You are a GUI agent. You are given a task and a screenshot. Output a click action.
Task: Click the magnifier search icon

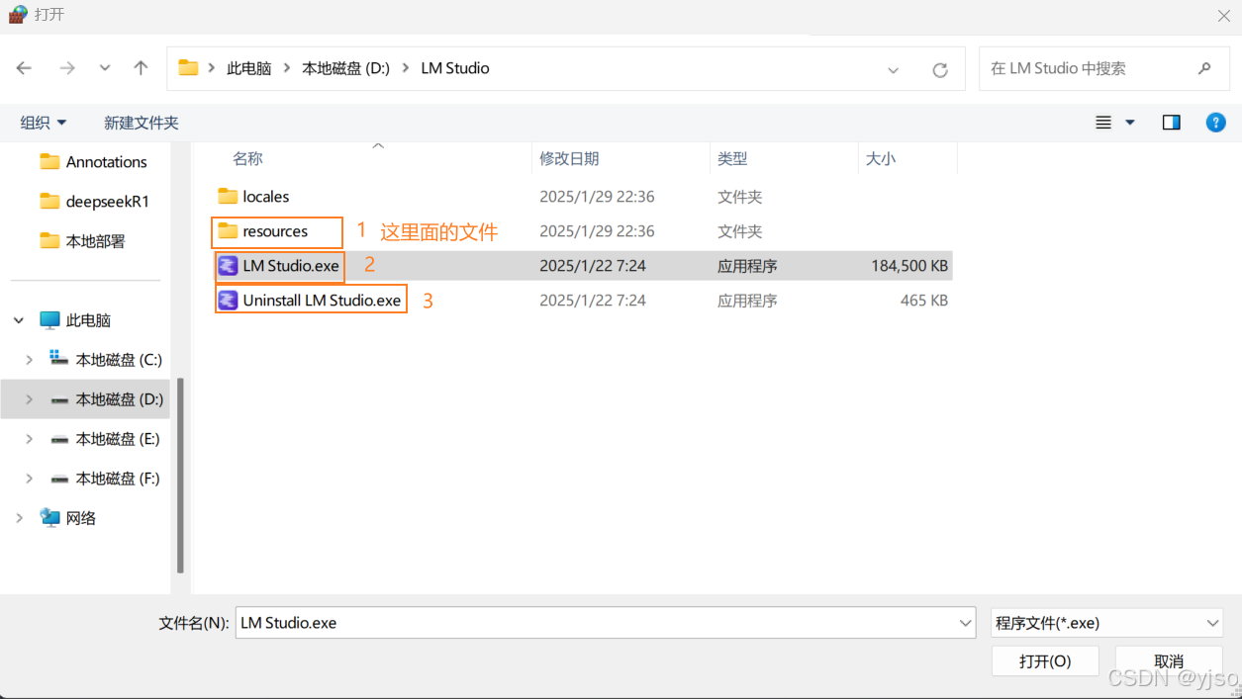coord(1204,68)
